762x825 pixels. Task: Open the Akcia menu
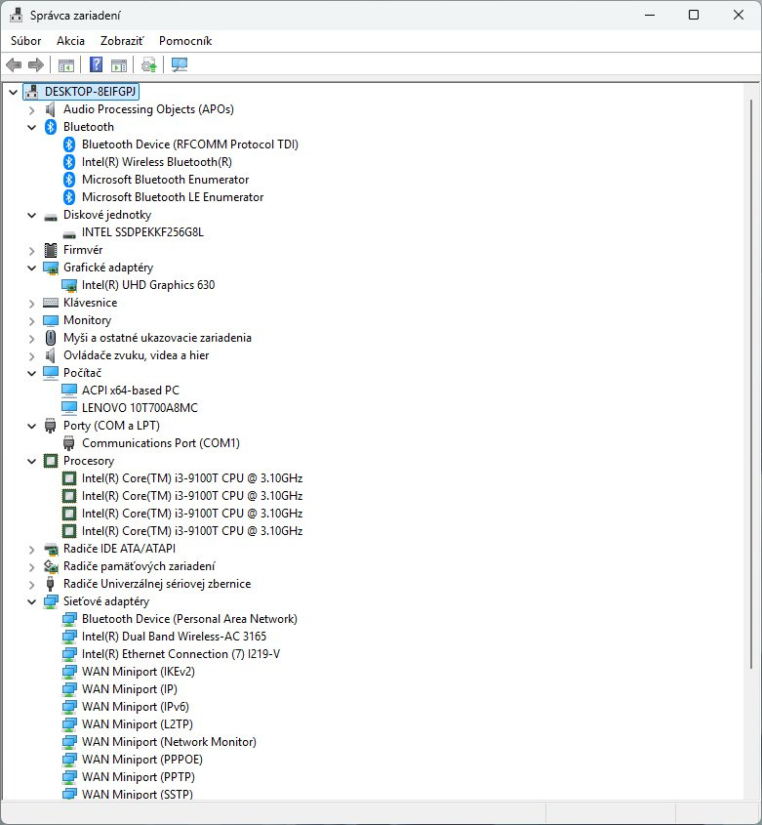pos(70,41)
